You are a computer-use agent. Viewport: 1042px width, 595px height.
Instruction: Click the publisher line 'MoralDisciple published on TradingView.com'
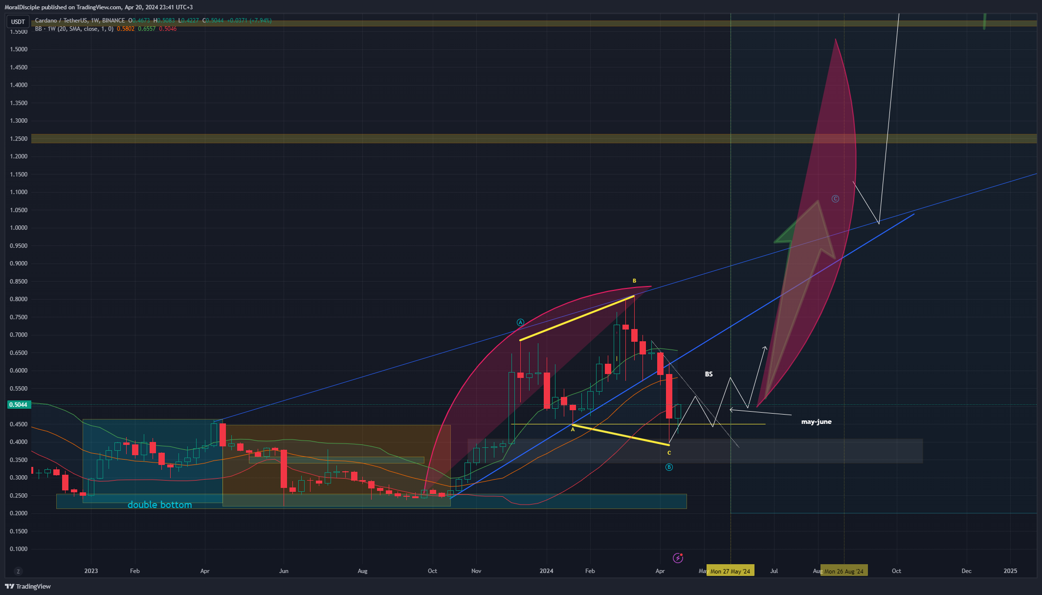pos(63,7)
